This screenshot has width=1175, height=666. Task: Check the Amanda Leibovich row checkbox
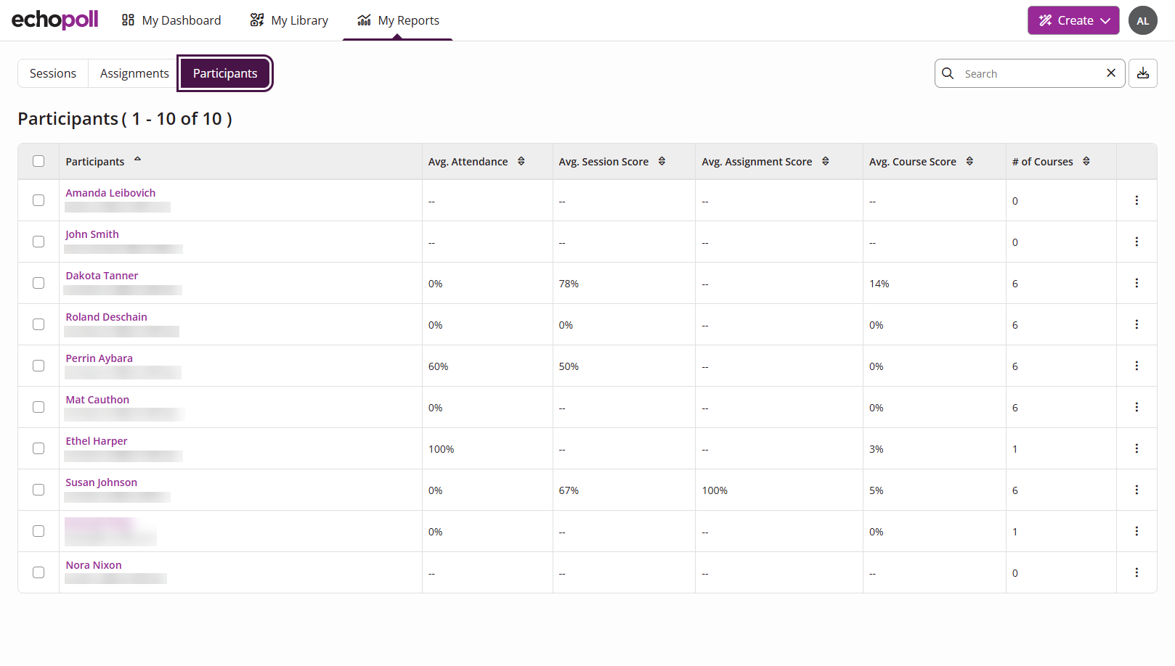pos(38,200)
